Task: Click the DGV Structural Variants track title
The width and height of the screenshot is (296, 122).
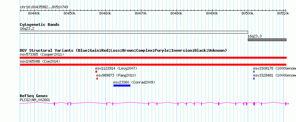Action: pyautogui.click(x=123, y=50)
